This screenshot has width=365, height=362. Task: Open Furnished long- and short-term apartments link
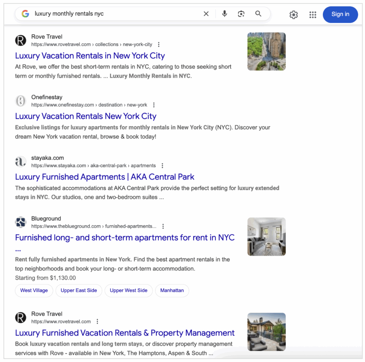tap(124, 238)
